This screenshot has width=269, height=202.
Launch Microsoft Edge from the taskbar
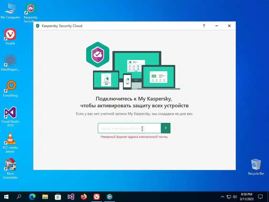32,197
